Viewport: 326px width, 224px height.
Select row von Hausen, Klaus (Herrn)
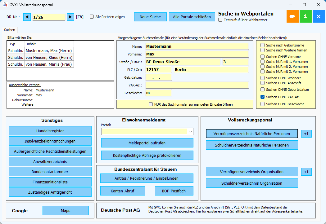[x=40, y=57]
